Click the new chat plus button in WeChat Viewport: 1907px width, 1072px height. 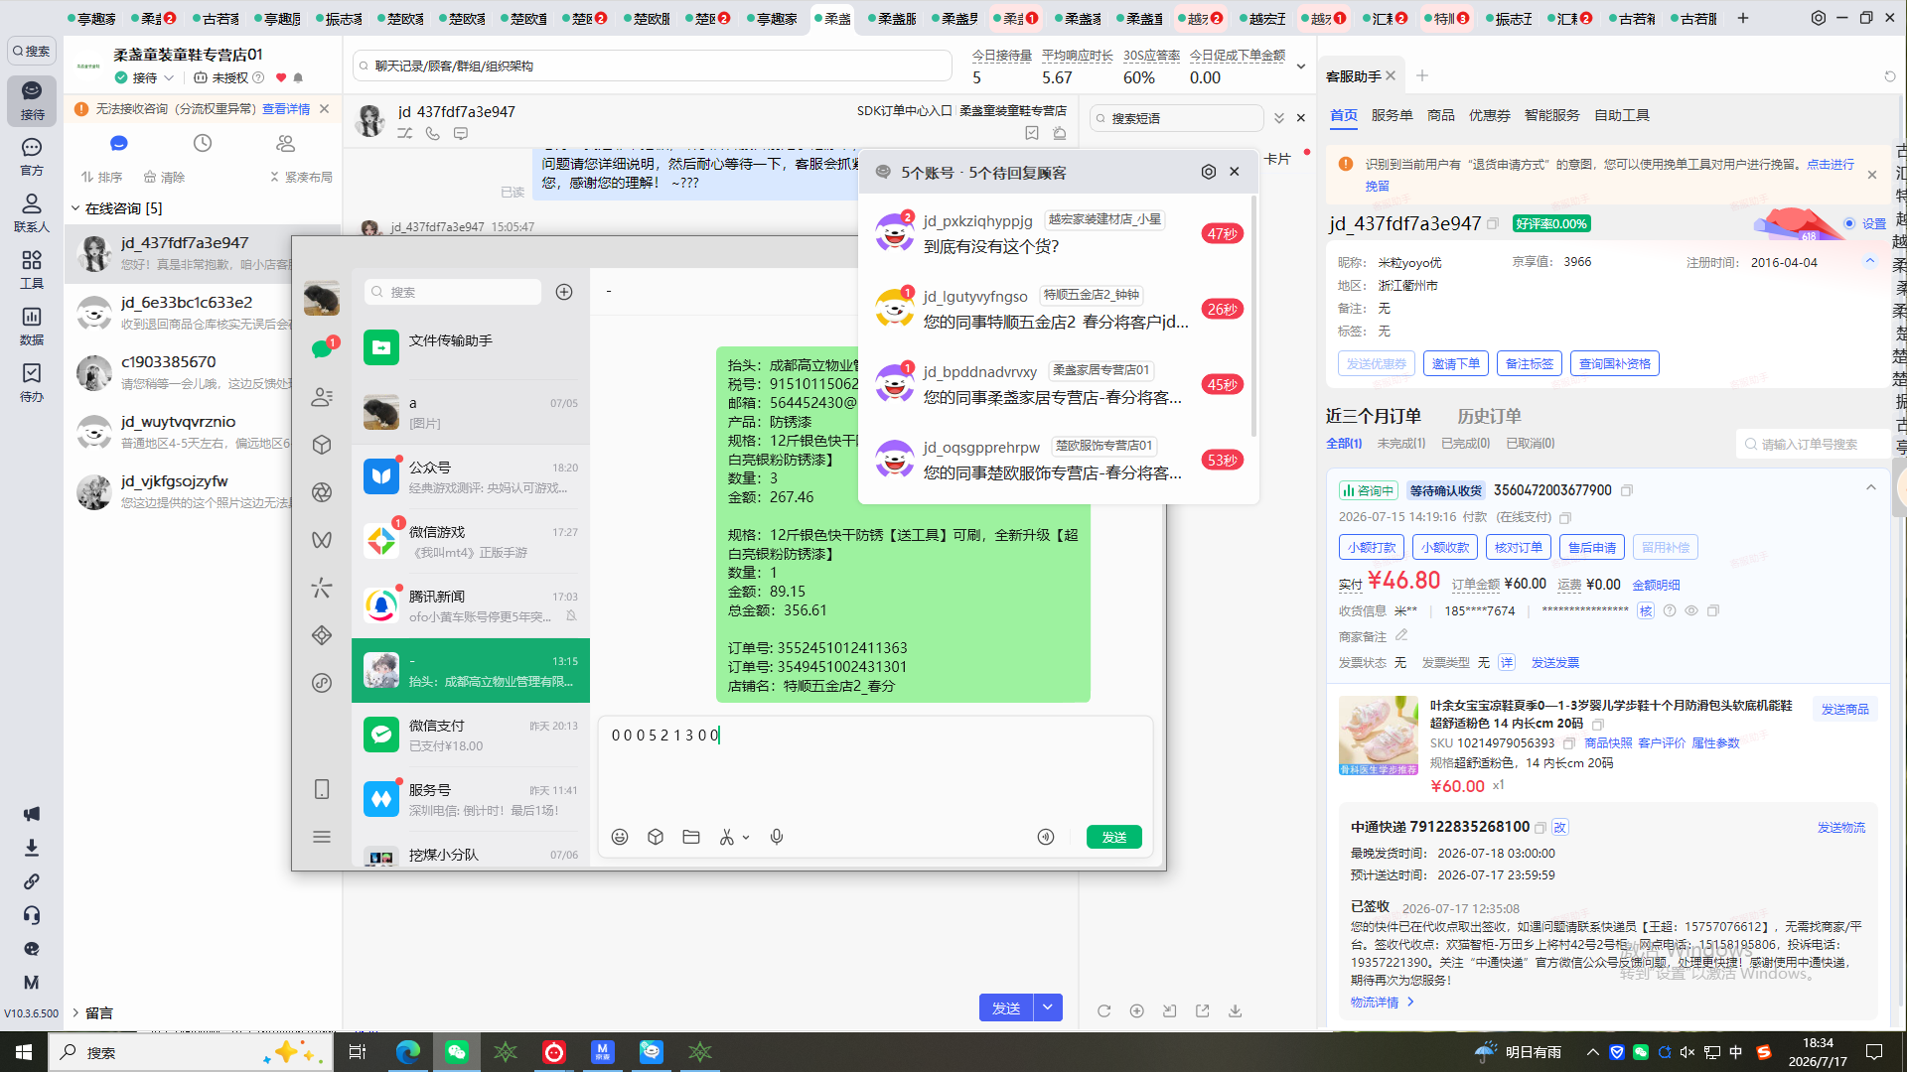tap(564, 292)
